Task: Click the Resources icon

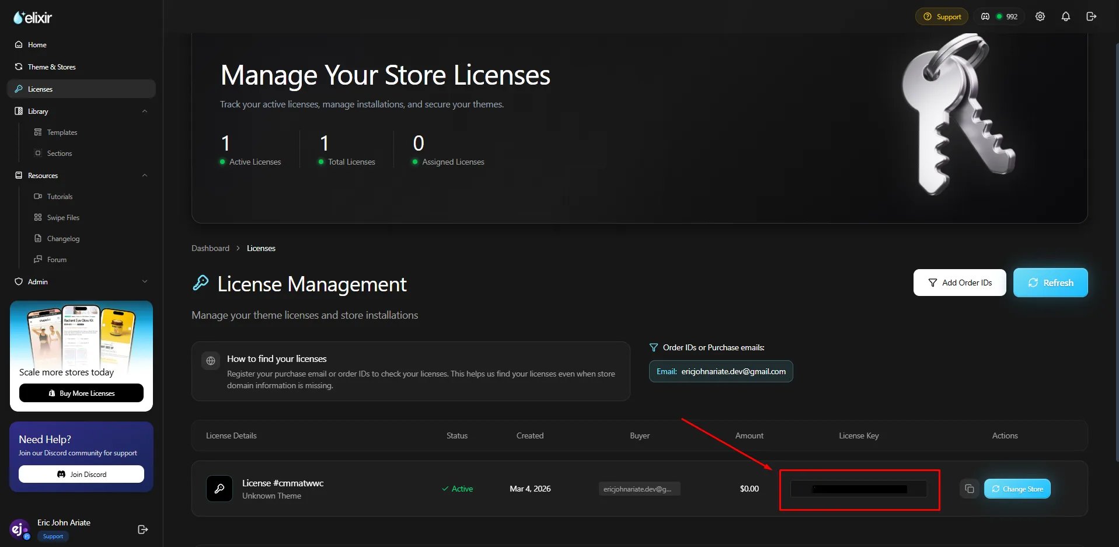Action: [19, 175]
